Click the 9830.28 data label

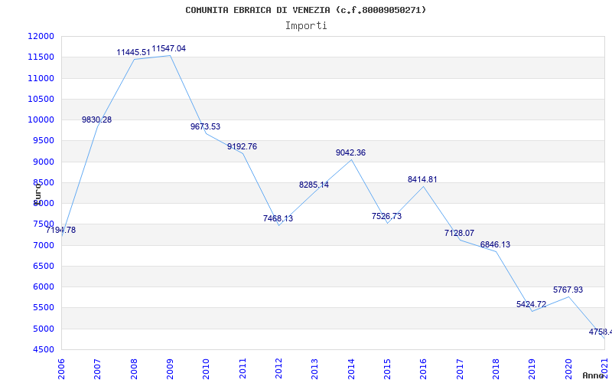coord(97,119)
